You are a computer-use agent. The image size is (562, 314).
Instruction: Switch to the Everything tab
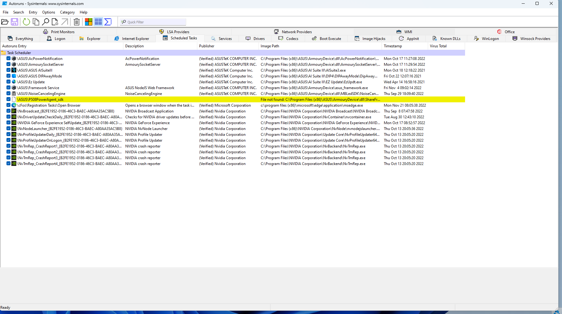(x=20, y=39)
